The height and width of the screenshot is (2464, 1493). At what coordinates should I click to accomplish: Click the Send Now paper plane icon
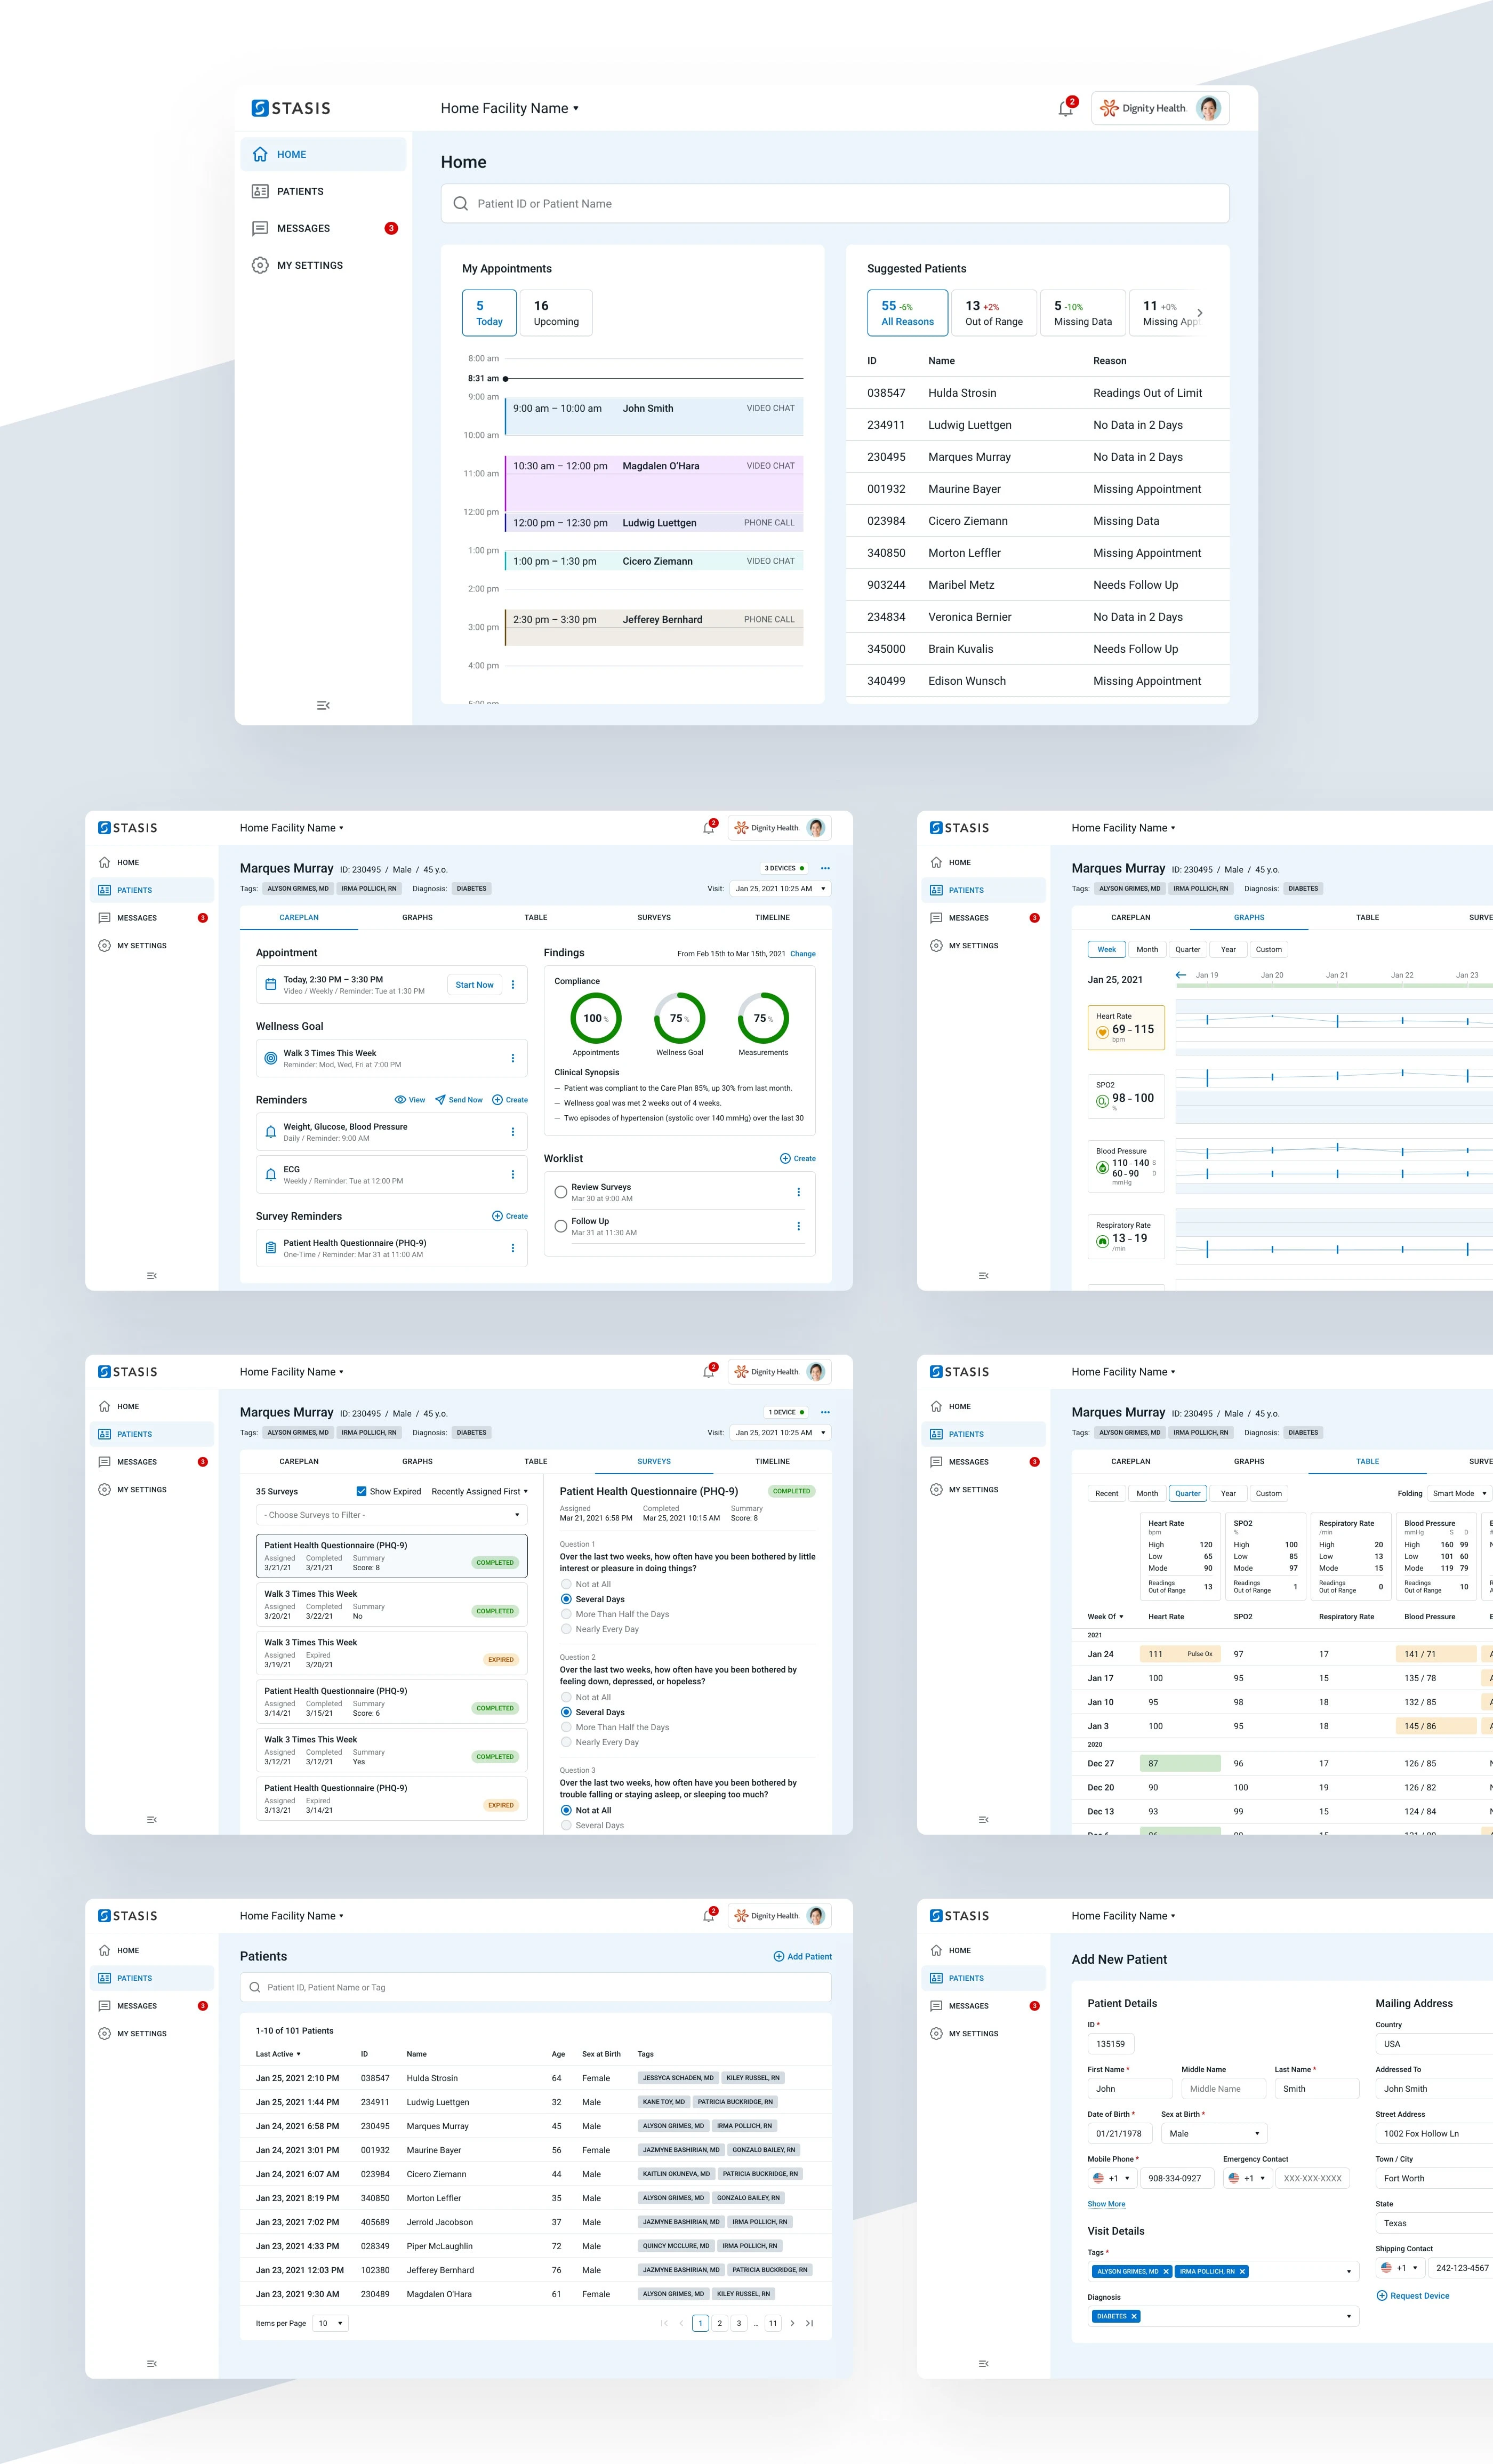click(440, 1100)
